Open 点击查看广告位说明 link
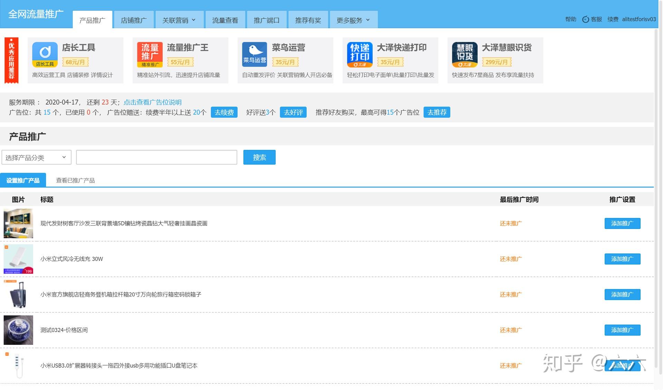The width and height of the screenshot is (663, 390). pyautogui.click(x=152, y=102)
